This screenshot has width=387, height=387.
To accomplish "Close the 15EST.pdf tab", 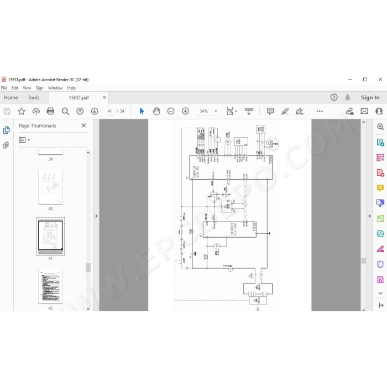I will coord(104,97).
